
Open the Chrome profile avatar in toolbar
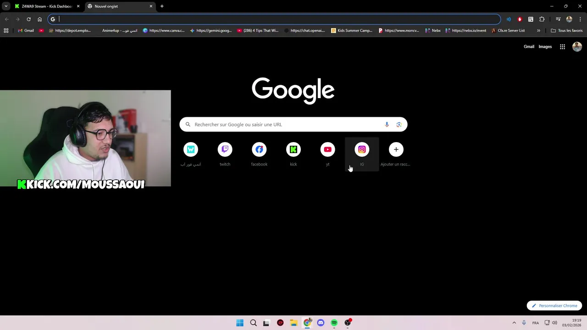pos(569,19)
